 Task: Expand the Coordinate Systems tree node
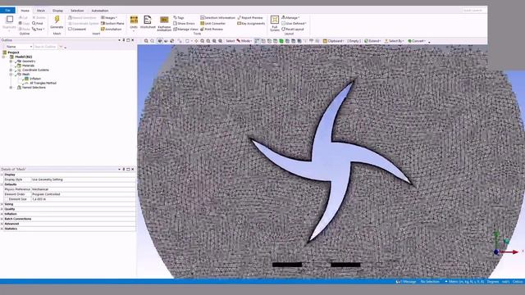click(x=11, y=70)
